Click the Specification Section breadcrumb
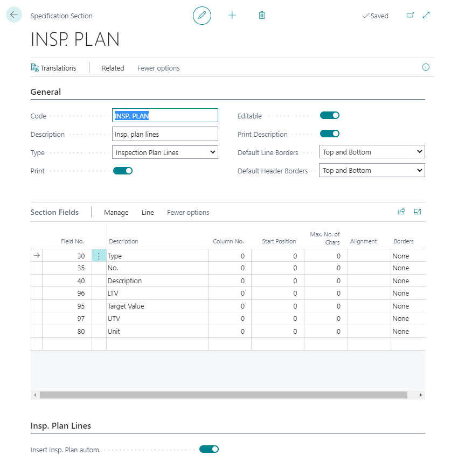Viewport: 465px width, 462px height. pos(61,16)
